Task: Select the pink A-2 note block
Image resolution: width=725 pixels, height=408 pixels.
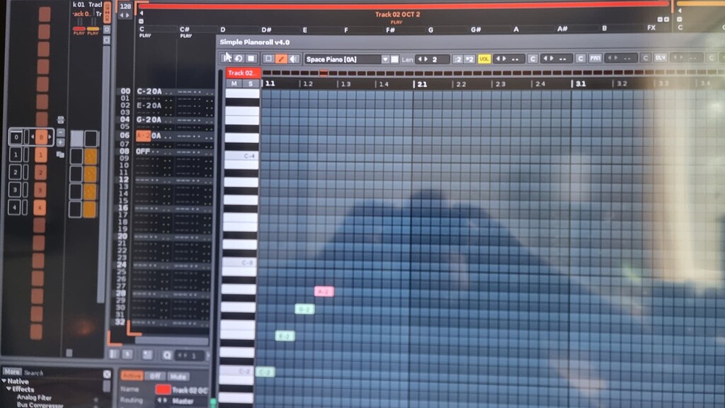Action: pos(324,291)
